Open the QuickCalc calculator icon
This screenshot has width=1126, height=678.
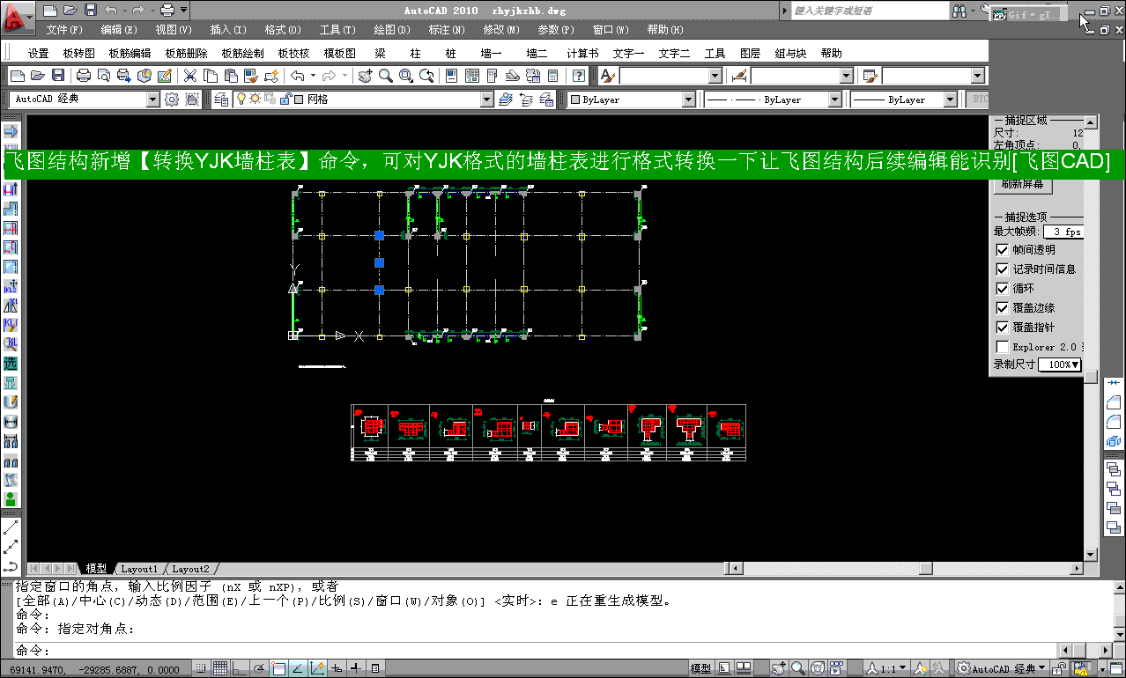point(552,77)
